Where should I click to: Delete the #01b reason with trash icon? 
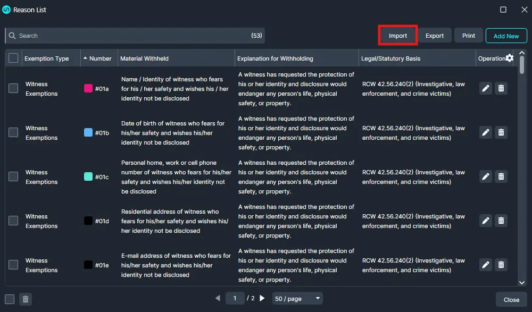501,132
